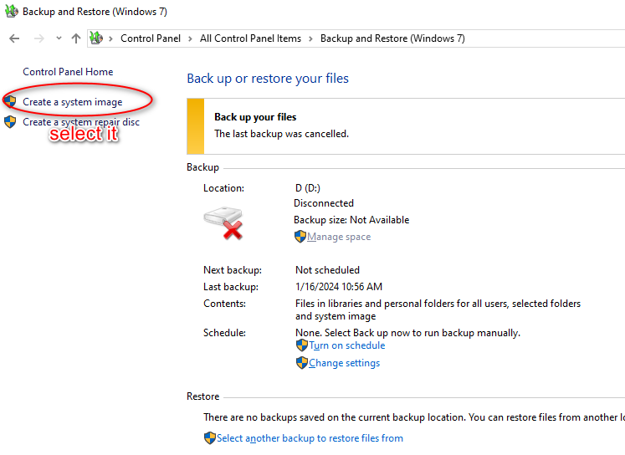Expand the chevron after Control Panel breadcrumb

pos(190,38)
